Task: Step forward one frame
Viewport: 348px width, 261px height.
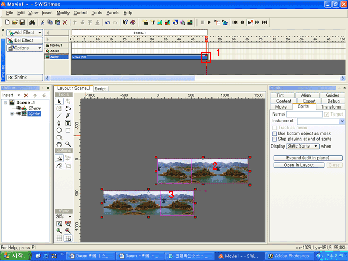Action: (x=257, y=22)
